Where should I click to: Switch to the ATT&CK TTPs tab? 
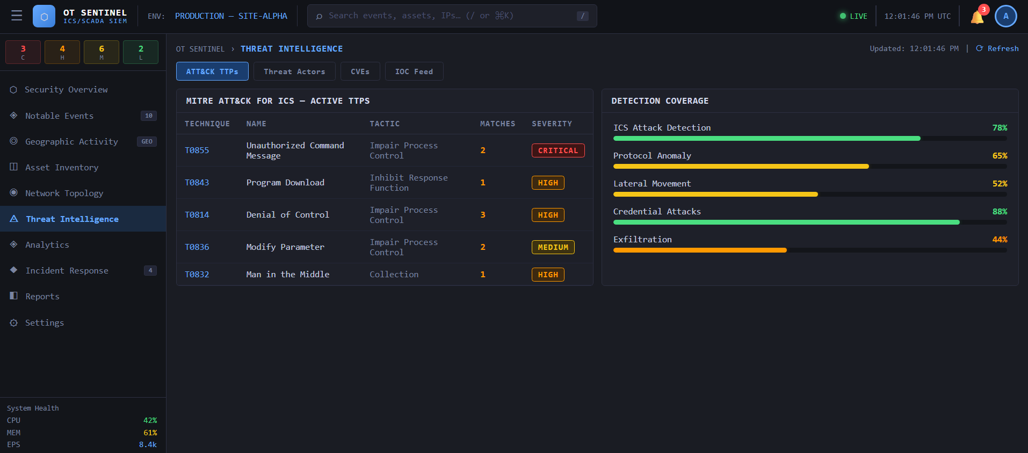(x=212, y=71)
